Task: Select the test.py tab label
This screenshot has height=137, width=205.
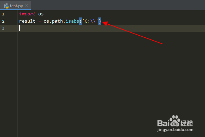Action: (x=16, y=6)
